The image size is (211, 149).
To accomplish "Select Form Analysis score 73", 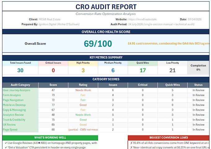I will 53,95.
